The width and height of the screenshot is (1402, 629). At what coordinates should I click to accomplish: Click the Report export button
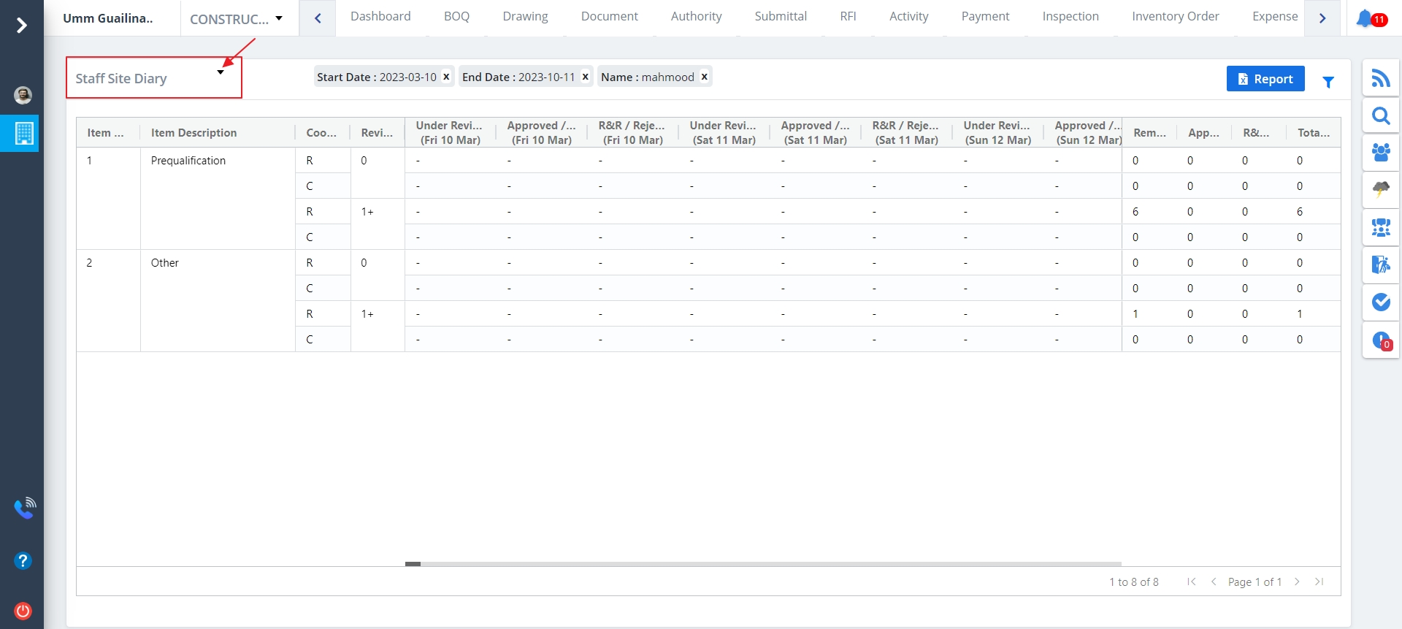coord(1265,79)
